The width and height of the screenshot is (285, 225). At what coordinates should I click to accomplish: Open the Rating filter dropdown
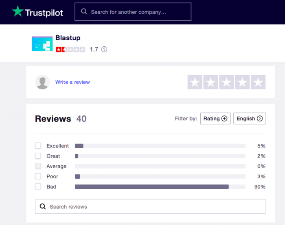tap(215, 119)
